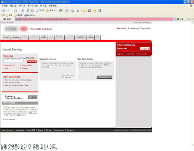Click the Internet Banking user ID field
Screen dimensions: 194x151
(x=13, y=61)
